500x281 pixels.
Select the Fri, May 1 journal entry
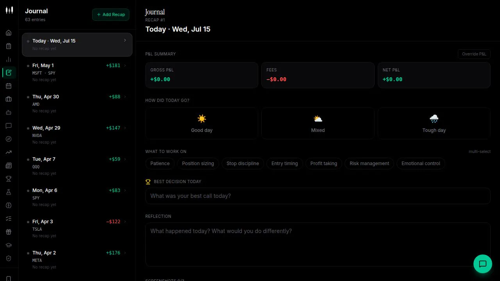pos(77,72)
